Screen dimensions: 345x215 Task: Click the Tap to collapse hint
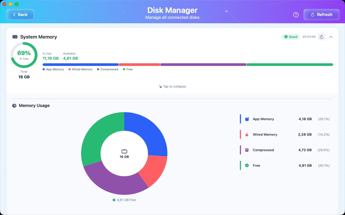172,87
